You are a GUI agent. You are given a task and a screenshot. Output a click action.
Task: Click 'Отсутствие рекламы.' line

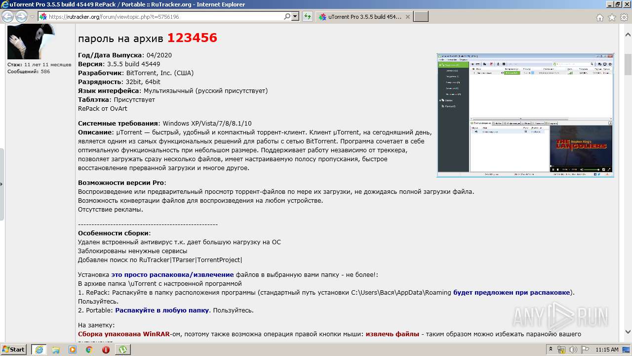[111, 209]
